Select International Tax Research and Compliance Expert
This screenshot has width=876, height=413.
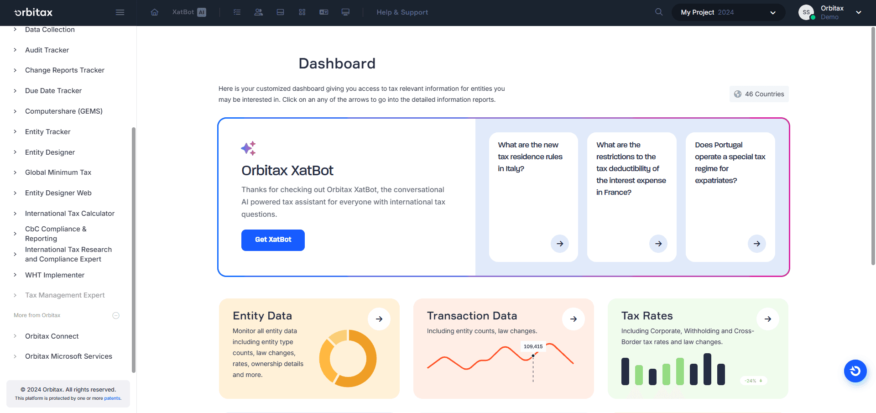pos(68,254)
